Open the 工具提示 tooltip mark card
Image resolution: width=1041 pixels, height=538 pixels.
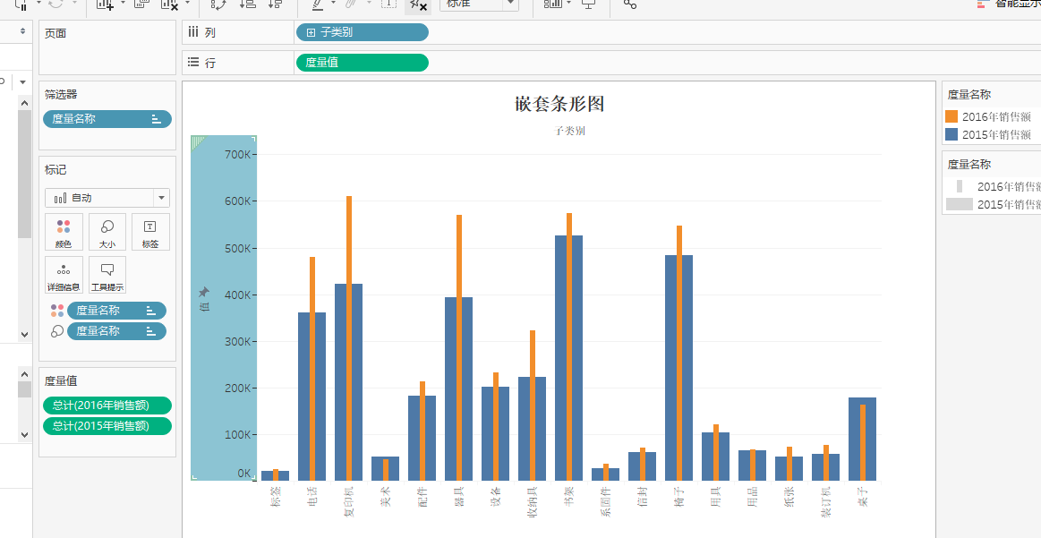pyautogui.click(x=107, y=275)
